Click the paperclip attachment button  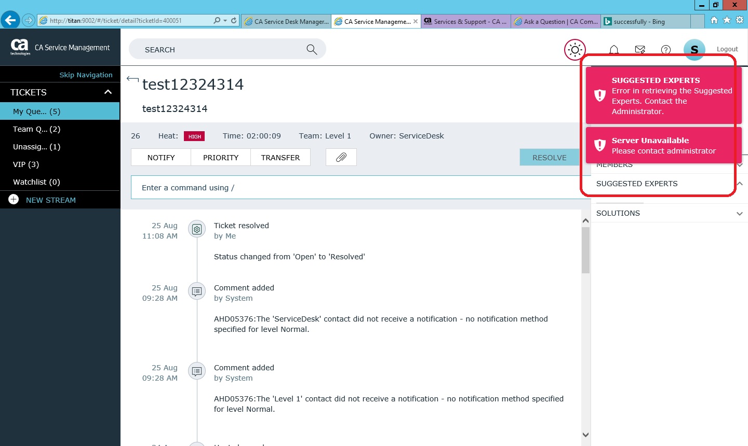click(341, 157)
